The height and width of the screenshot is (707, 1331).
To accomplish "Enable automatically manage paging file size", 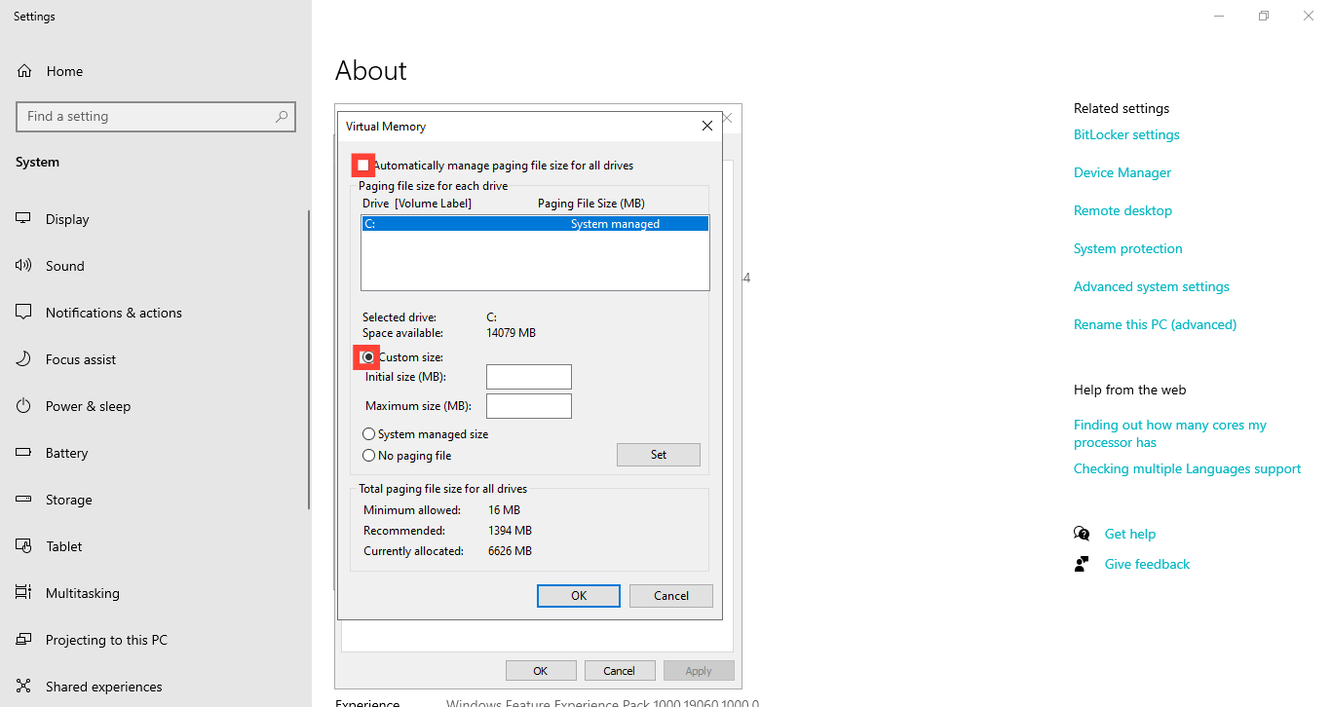I will click(x=362, y=165).
